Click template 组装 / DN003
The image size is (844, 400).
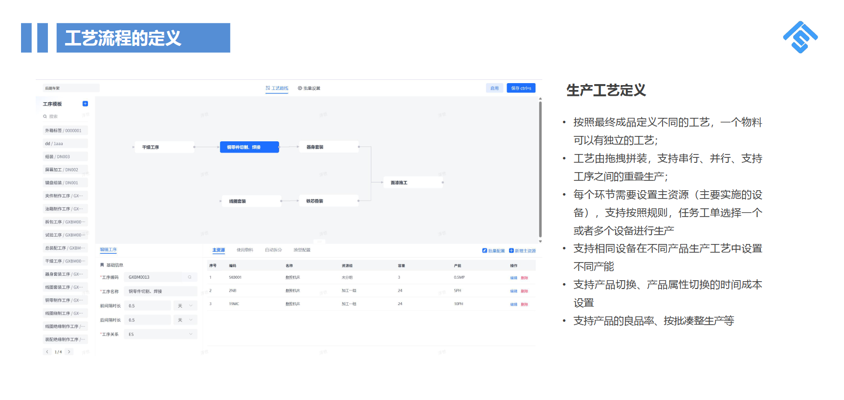[x=65, y=156]
